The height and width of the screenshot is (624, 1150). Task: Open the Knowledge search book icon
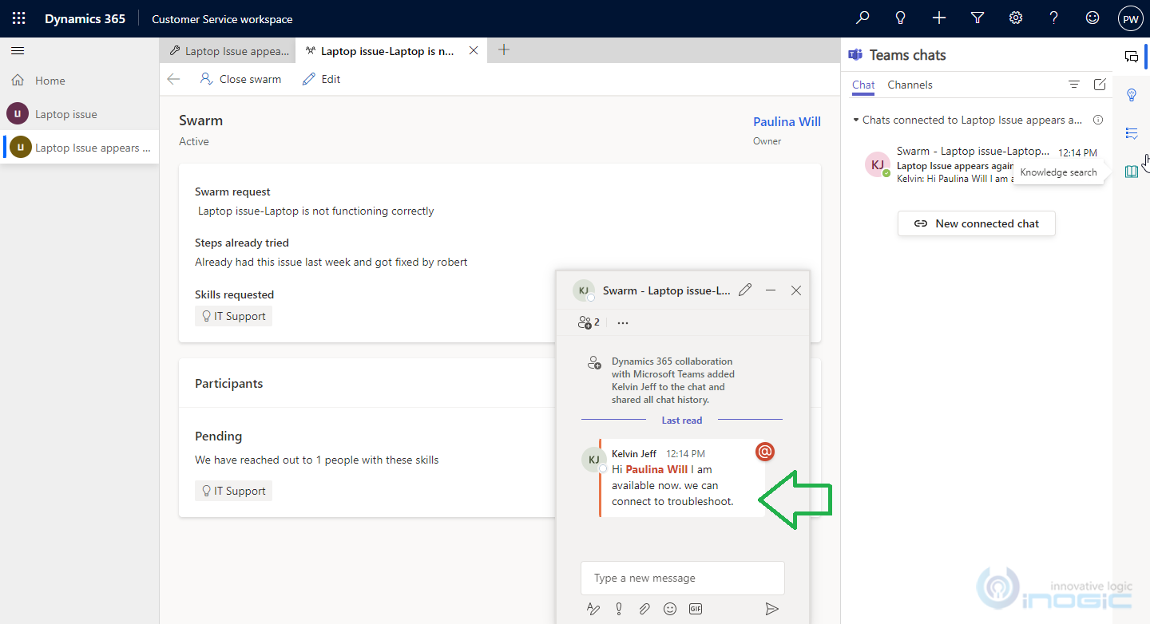click(1131, 172)
